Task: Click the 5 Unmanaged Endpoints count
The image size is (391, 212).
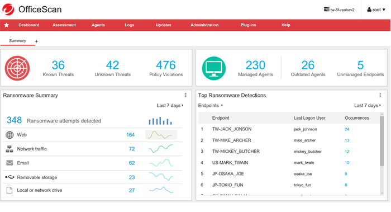Action: click(360, 65)
